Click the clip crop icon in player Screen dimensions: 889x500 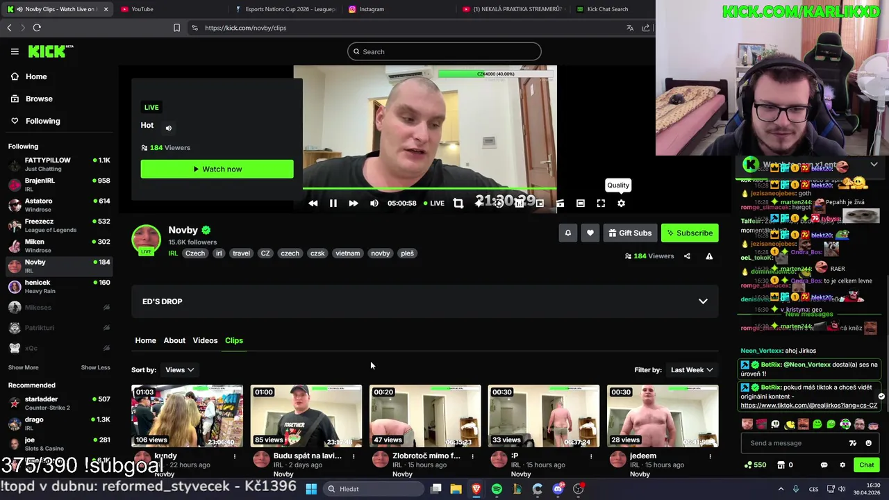point(458,203)
